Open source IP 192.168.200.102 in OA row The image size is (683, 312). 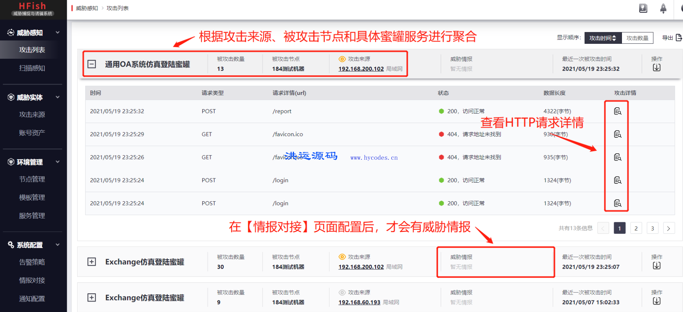[361, 69]
